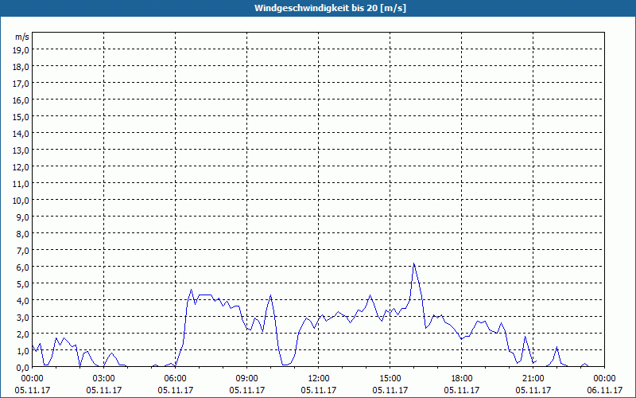The image size is (636, 398).
Task: Pick the 18:00 x-axis time label
Action: click(462, 379)
